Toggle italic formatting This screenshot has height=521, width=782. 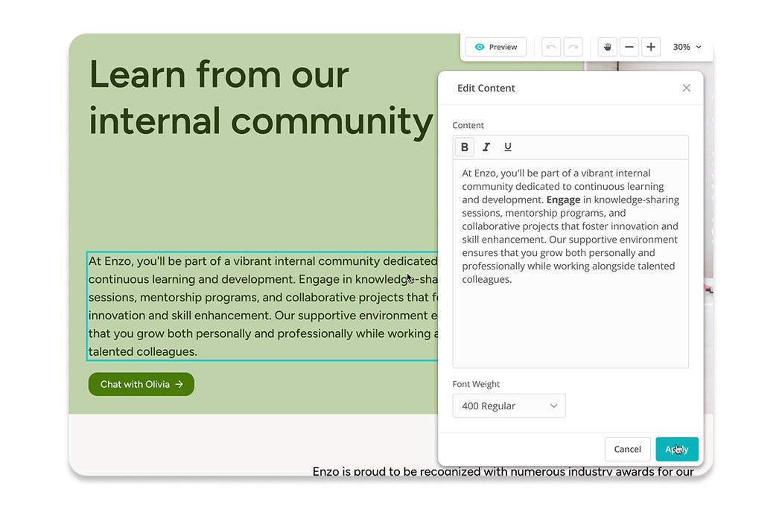click(486, 147)
